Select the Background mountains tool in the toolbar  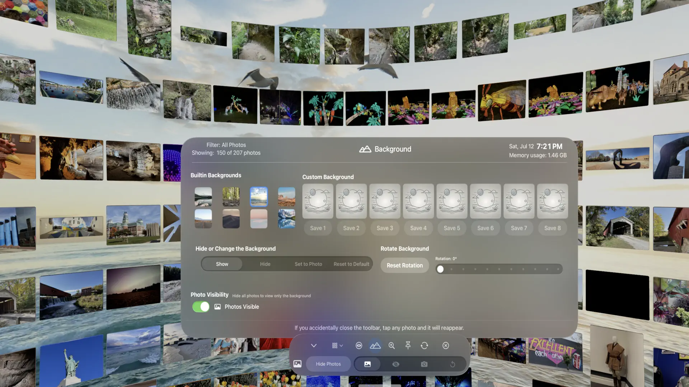pyautogui.click(x=375, y=345)
